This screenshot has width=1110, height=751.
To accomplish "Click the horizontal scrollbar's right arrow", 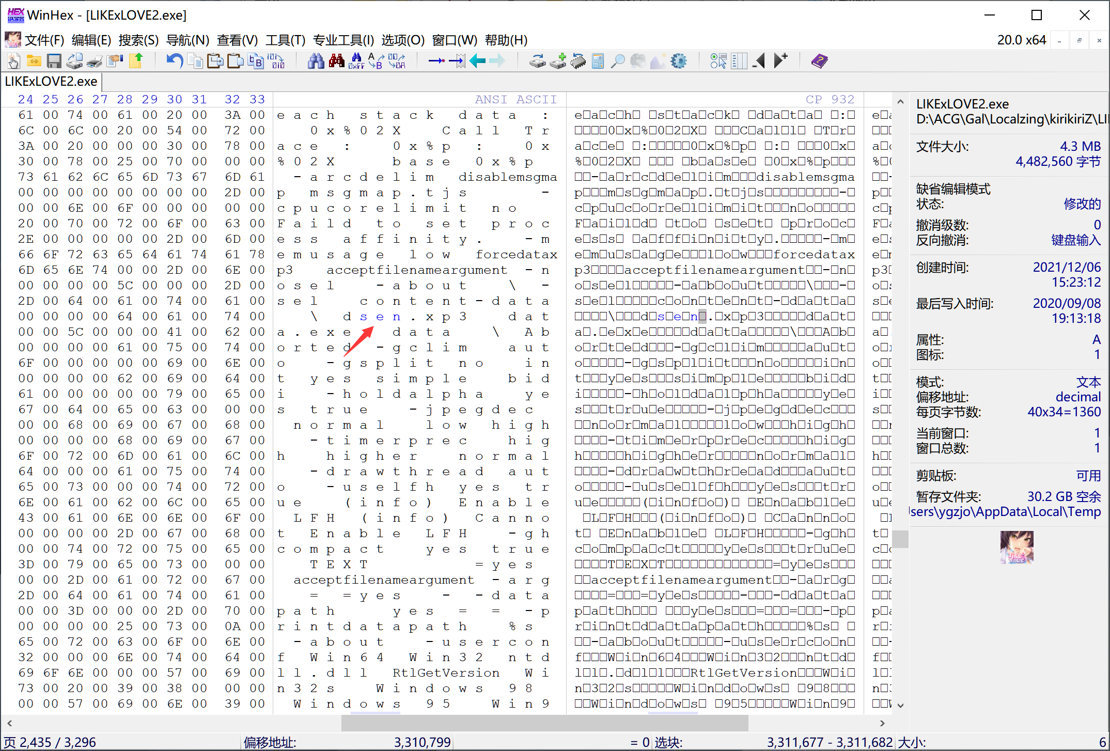I will (x=882, y=723).
